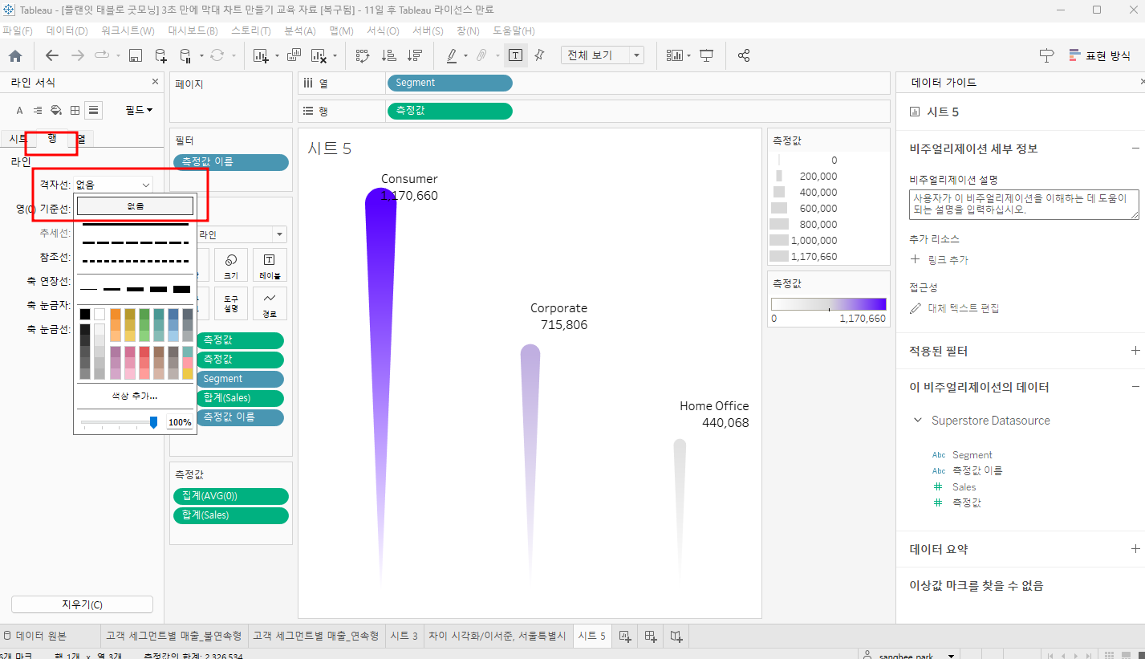Open the 도움말(H) menu
The width and height of the screenshot is (1145, 659).
[514, 31]
